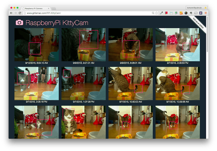Image resolution: width=217 pixels, height=151 pixels.
Task: Open the navy M extension icon
Action: coord(201,13)
